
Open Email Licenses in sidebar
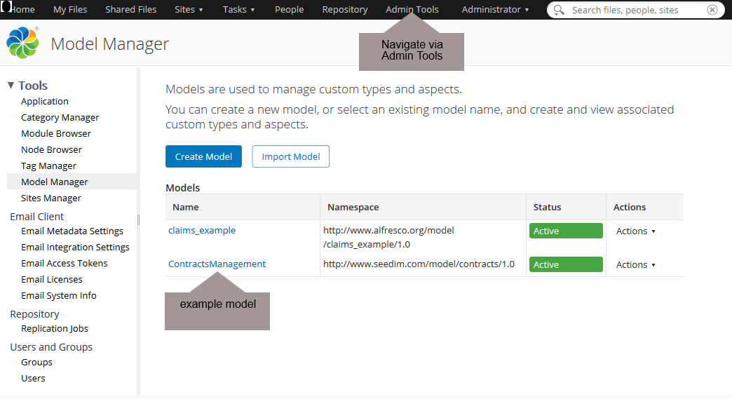pos(51,279)
